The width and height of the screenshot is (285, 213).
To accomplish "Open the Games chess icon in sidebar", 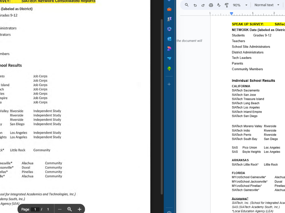I will 169,19.
